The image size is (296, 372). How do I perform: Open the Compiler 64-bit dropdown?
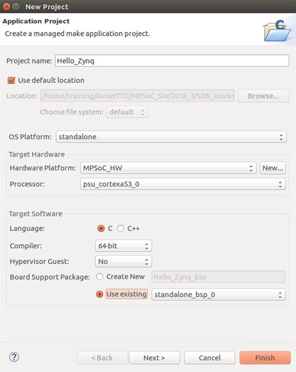coord(124,246)
